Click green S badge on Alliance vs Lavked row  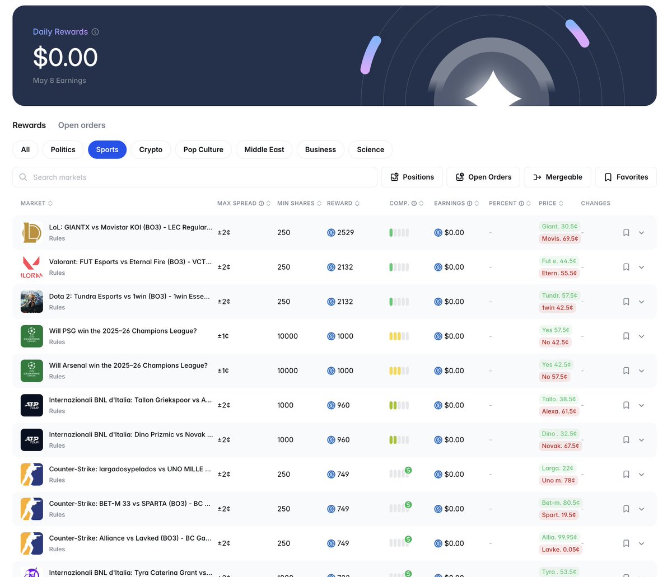(x=408, y=540)
